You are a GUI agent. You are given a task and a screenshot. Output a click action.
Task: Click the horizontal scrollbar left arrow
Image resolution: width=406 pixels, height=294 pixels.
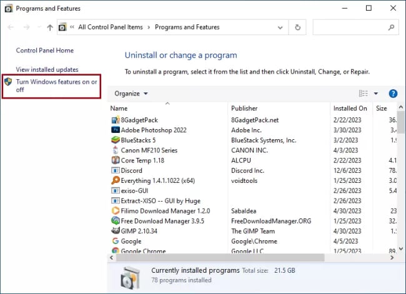tap(111, 258)
